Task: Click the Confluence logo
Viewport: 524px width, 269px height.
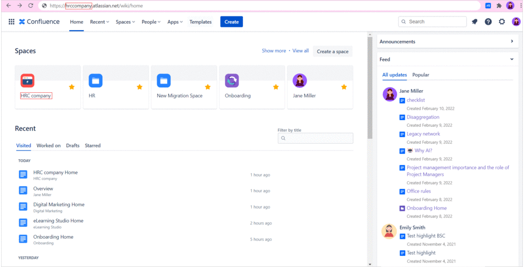Action: tap(40, 22)
